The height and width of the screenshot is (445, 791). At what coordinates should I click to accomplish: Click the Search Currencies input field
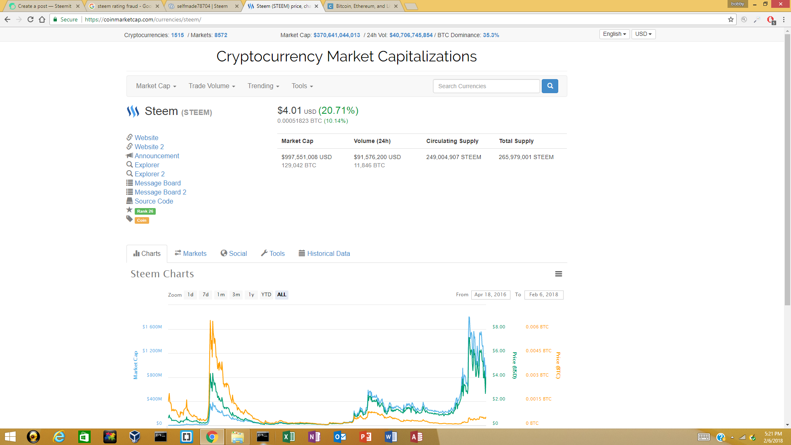(x=486, y=86)
